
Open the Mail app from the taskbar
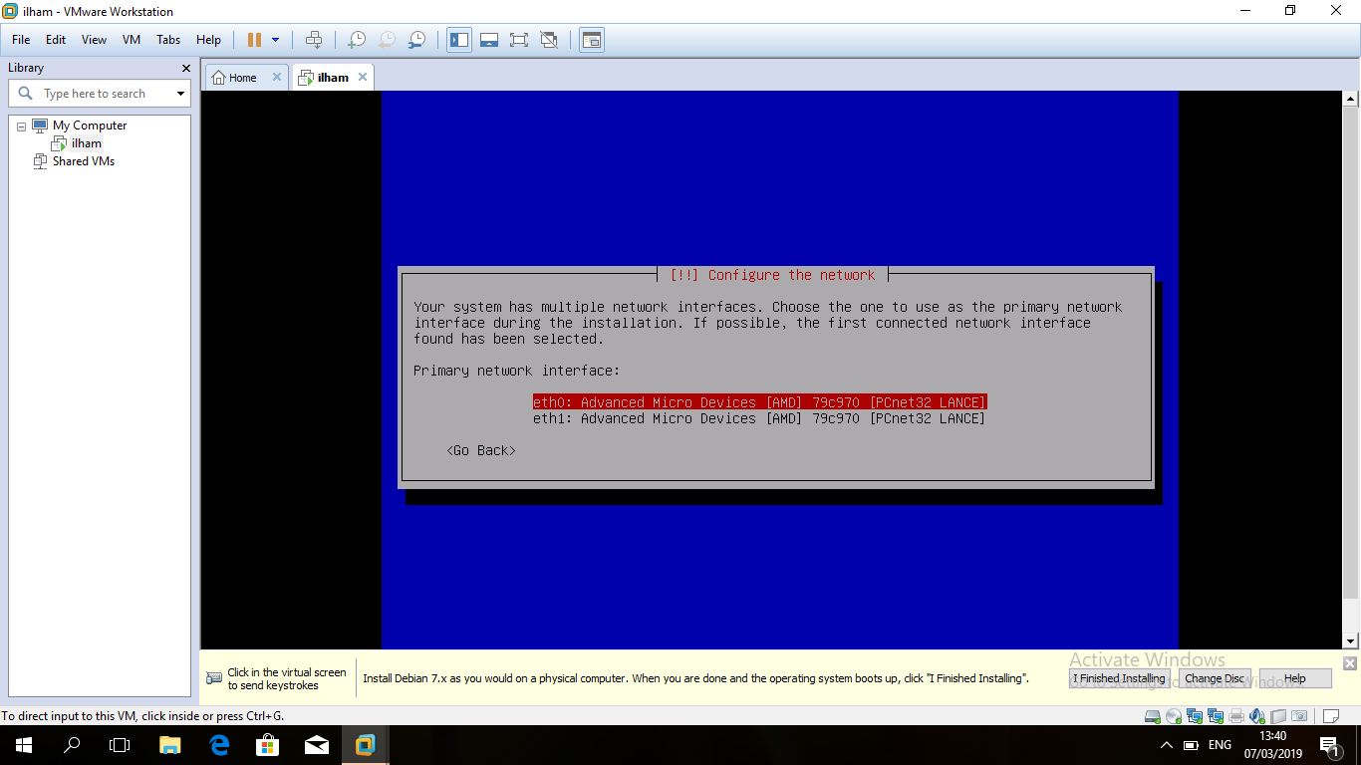point(317,744)
